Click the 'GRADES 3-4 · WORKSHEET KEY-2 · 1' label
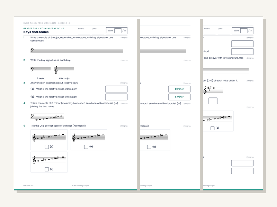Screen dimensions: 277x207 point(44,28)
